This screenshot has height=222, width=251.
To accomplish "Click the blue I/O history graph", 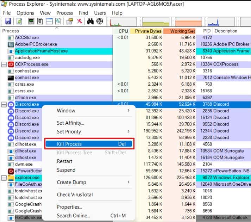I will pyautogui.click(x=221, y=22).
